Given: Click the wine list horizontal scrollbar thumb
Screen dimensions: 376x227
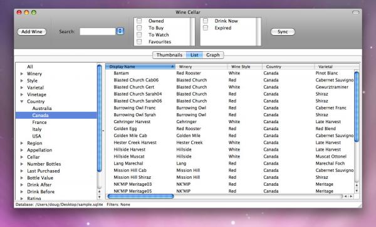Looking at the screenshot, I should pos(141,196).
